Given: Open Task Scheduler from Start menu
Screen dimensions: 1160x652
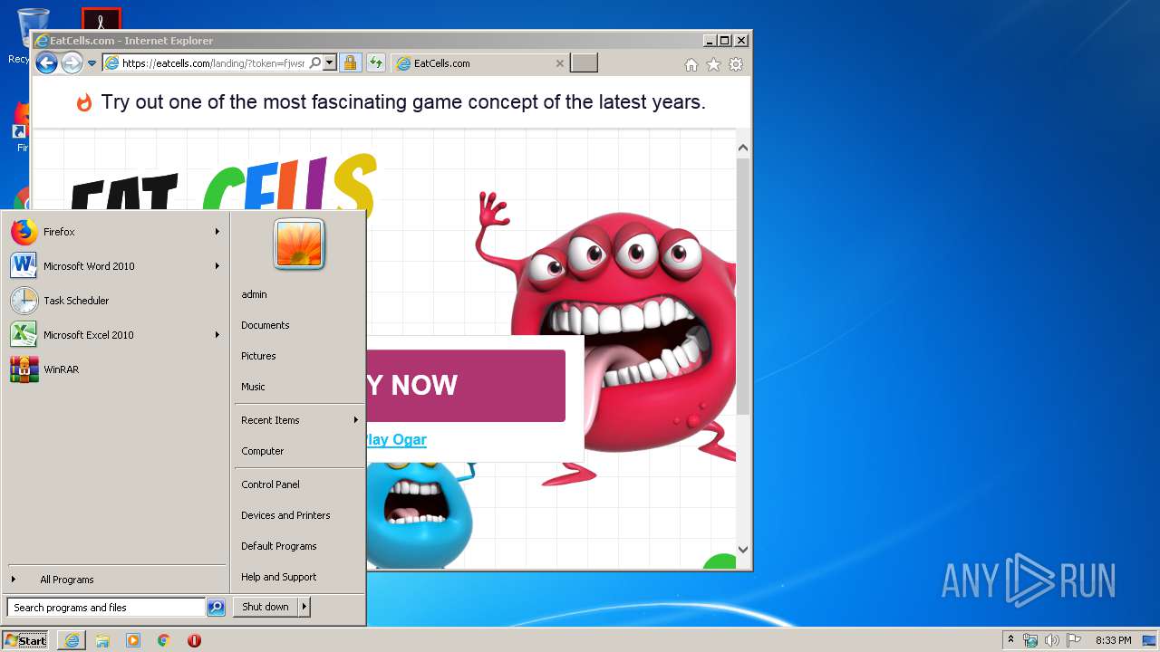Looking at the screenshot, I should [x=115, y=301].
